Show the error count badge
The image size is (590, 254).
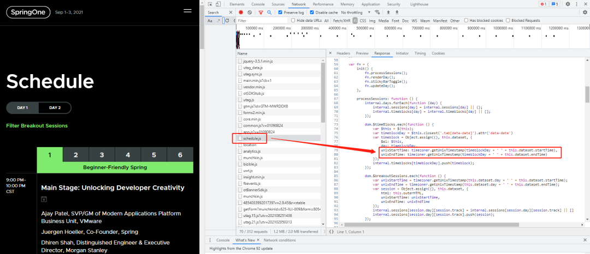coord(544,4)
